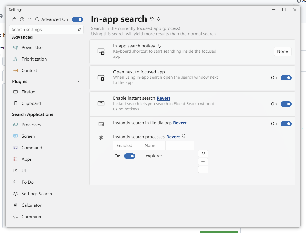This screenshot has width=306, height=233.
Task: Open help via the question mark icon
Action: [30, 19]
